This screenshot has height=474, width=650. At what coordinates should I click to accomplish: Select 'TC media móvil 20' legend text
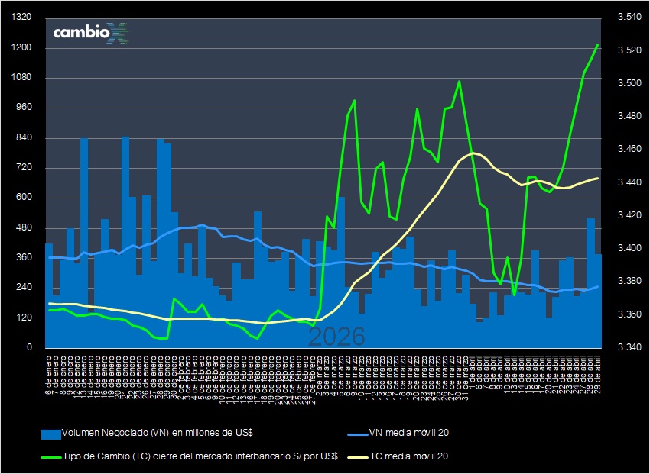(409, 456)
